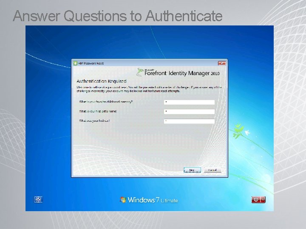Click the FIM Password Reset title icon
The height and width of the screenshot is (229, 306).
click(75, 63)
